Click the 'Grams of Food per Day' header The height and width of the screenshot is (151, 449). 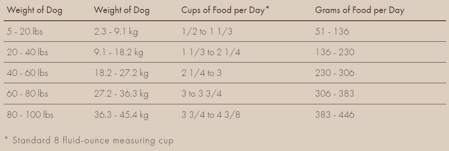[x=359, y=11]
